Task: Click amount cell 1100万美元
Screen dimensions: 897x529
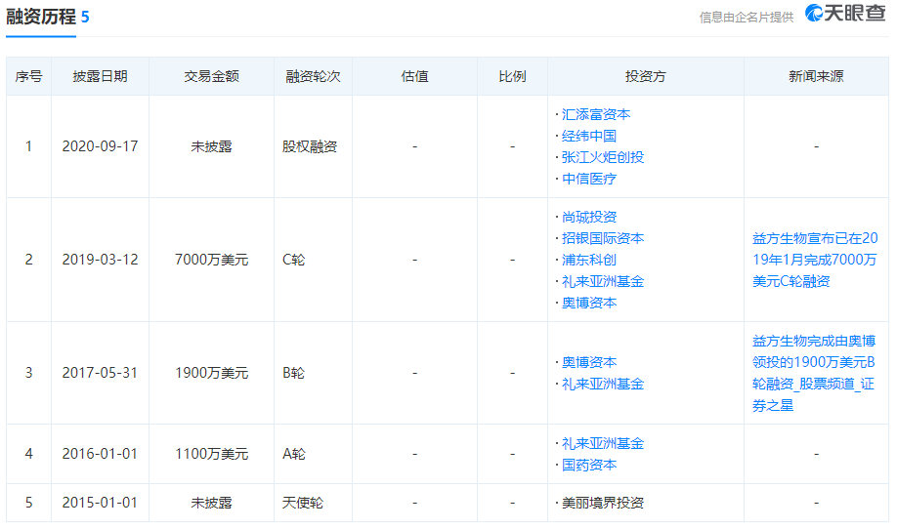Action: (211, 454)
